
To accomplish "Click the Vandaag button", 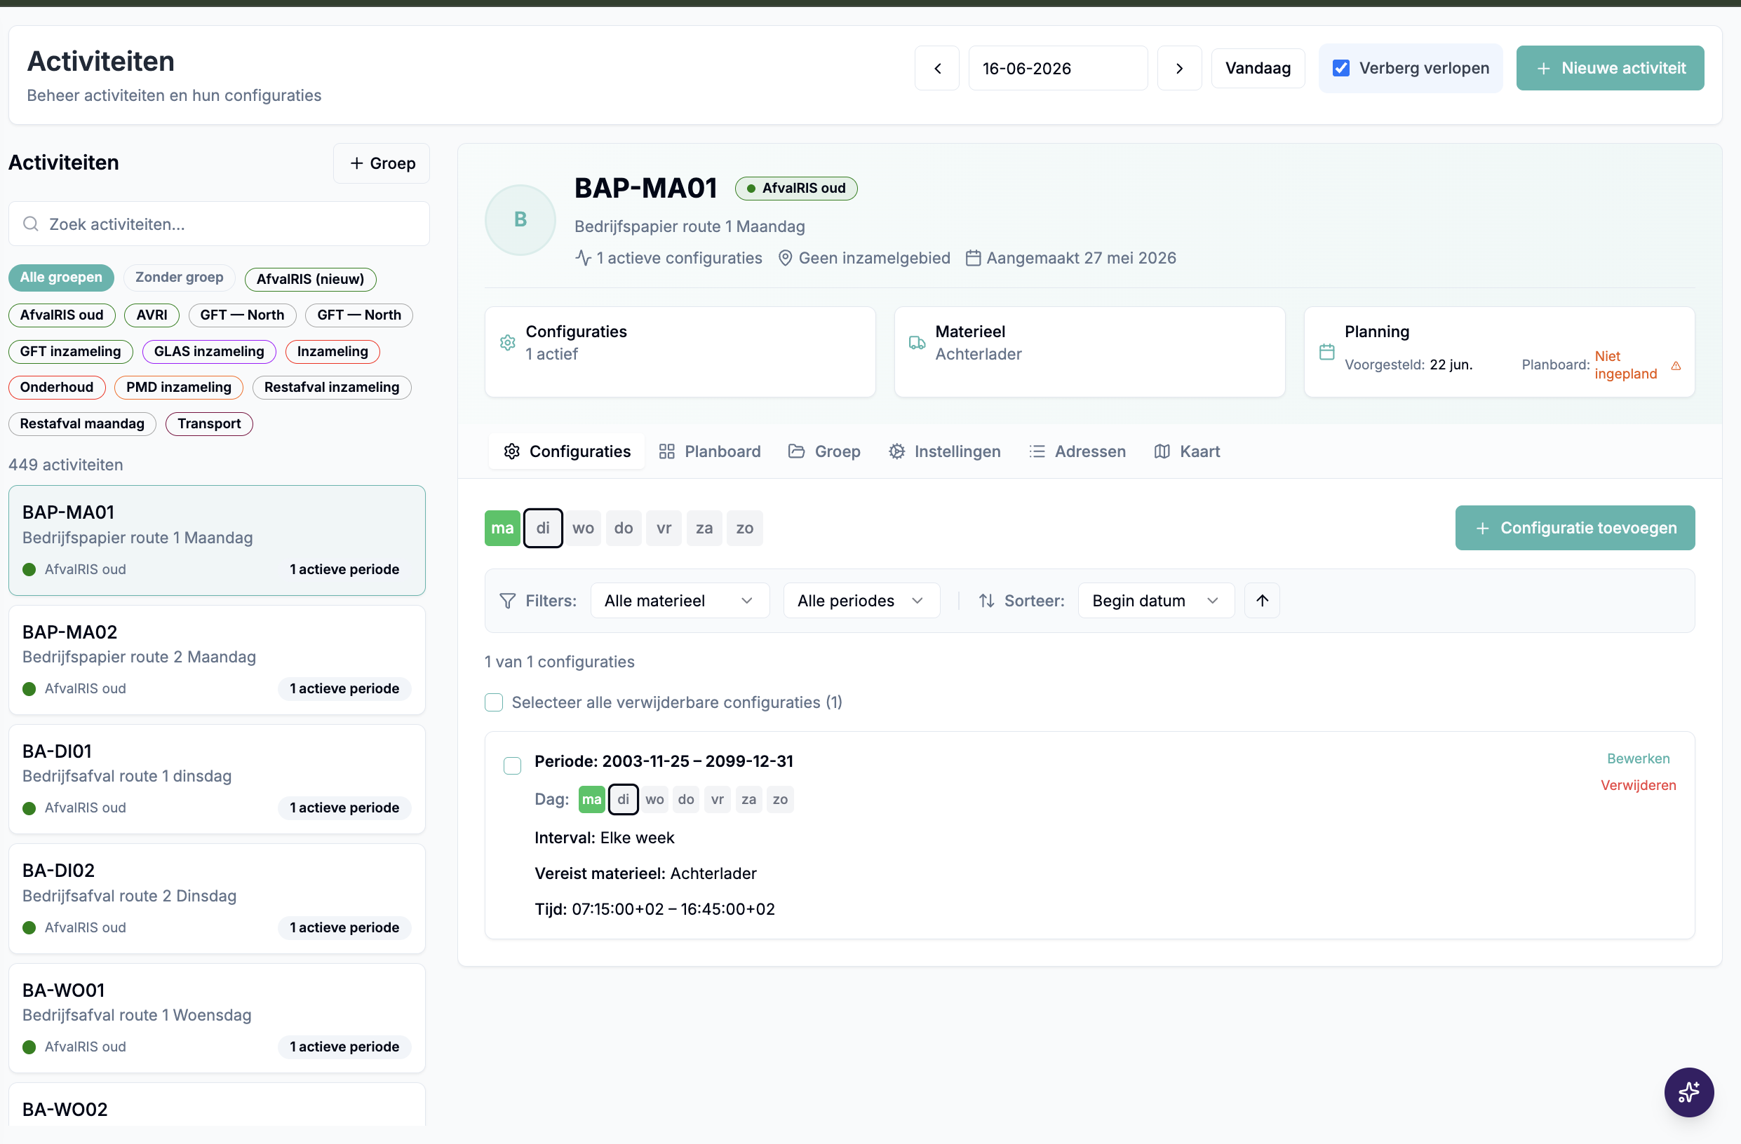I will [1258, 68].
